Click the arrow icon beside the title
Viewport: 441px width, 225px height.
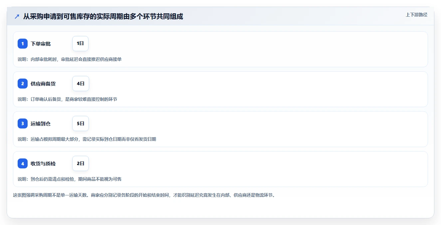coord(17,16)
